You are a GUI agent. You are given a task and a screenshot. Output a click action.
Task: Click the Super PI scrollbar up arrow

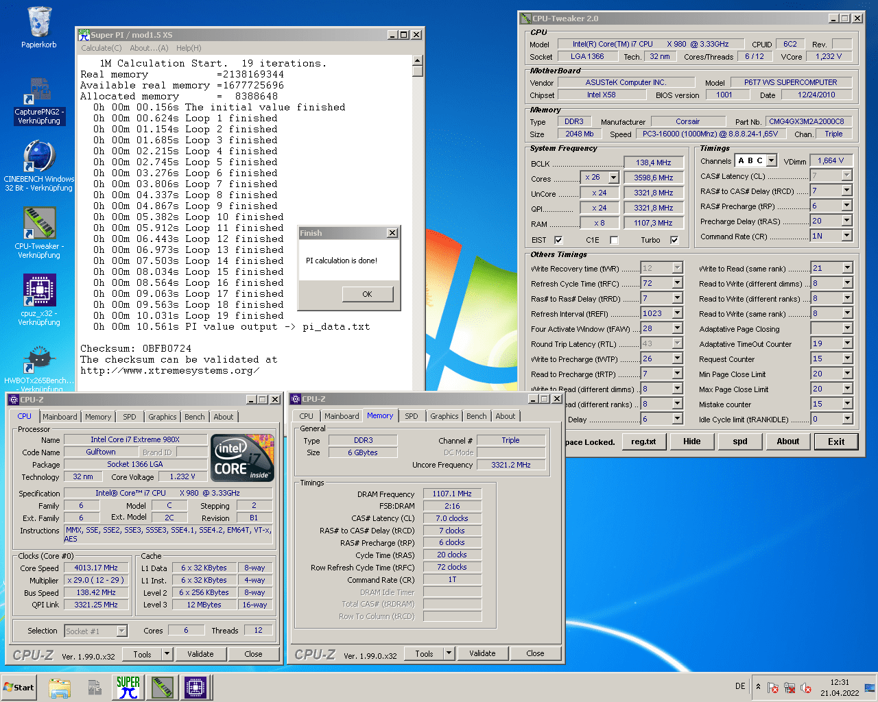(417, 60)
